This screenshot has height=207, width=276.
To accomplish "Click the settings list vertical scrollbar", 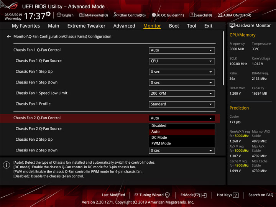I will click(223, 58).
